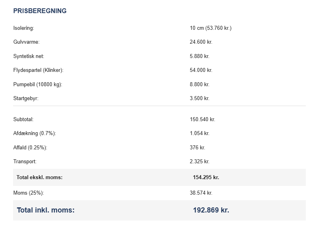Image resolution: width=313 pixels, height=228 pixels.
Task: Select the 5.880 kr. price
Action: (199, 56)
